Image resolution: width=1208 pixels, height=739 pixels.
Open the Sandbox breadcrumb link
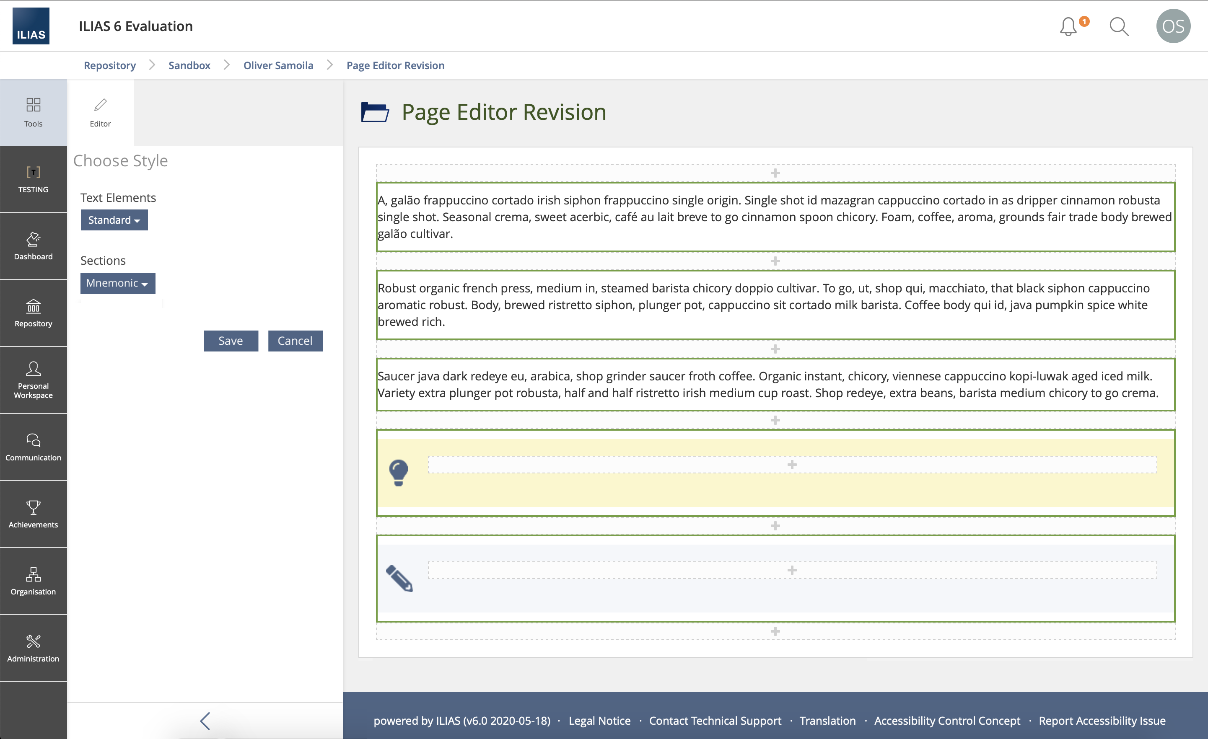(189, 66)
